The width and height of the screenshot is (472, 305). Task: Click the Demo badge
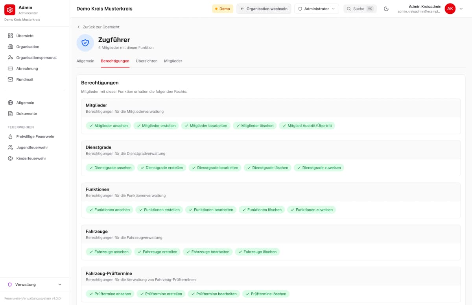coord(223,9)
